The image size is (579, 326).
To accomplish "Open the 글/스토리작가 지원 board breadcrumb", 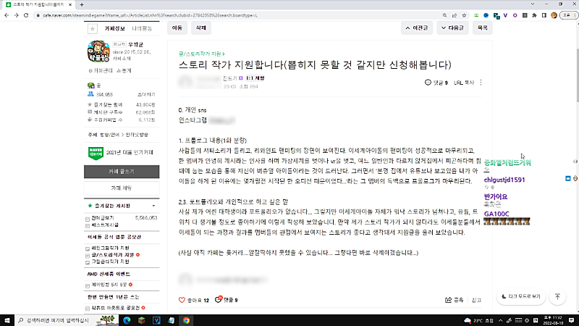I will pos(201,54).
